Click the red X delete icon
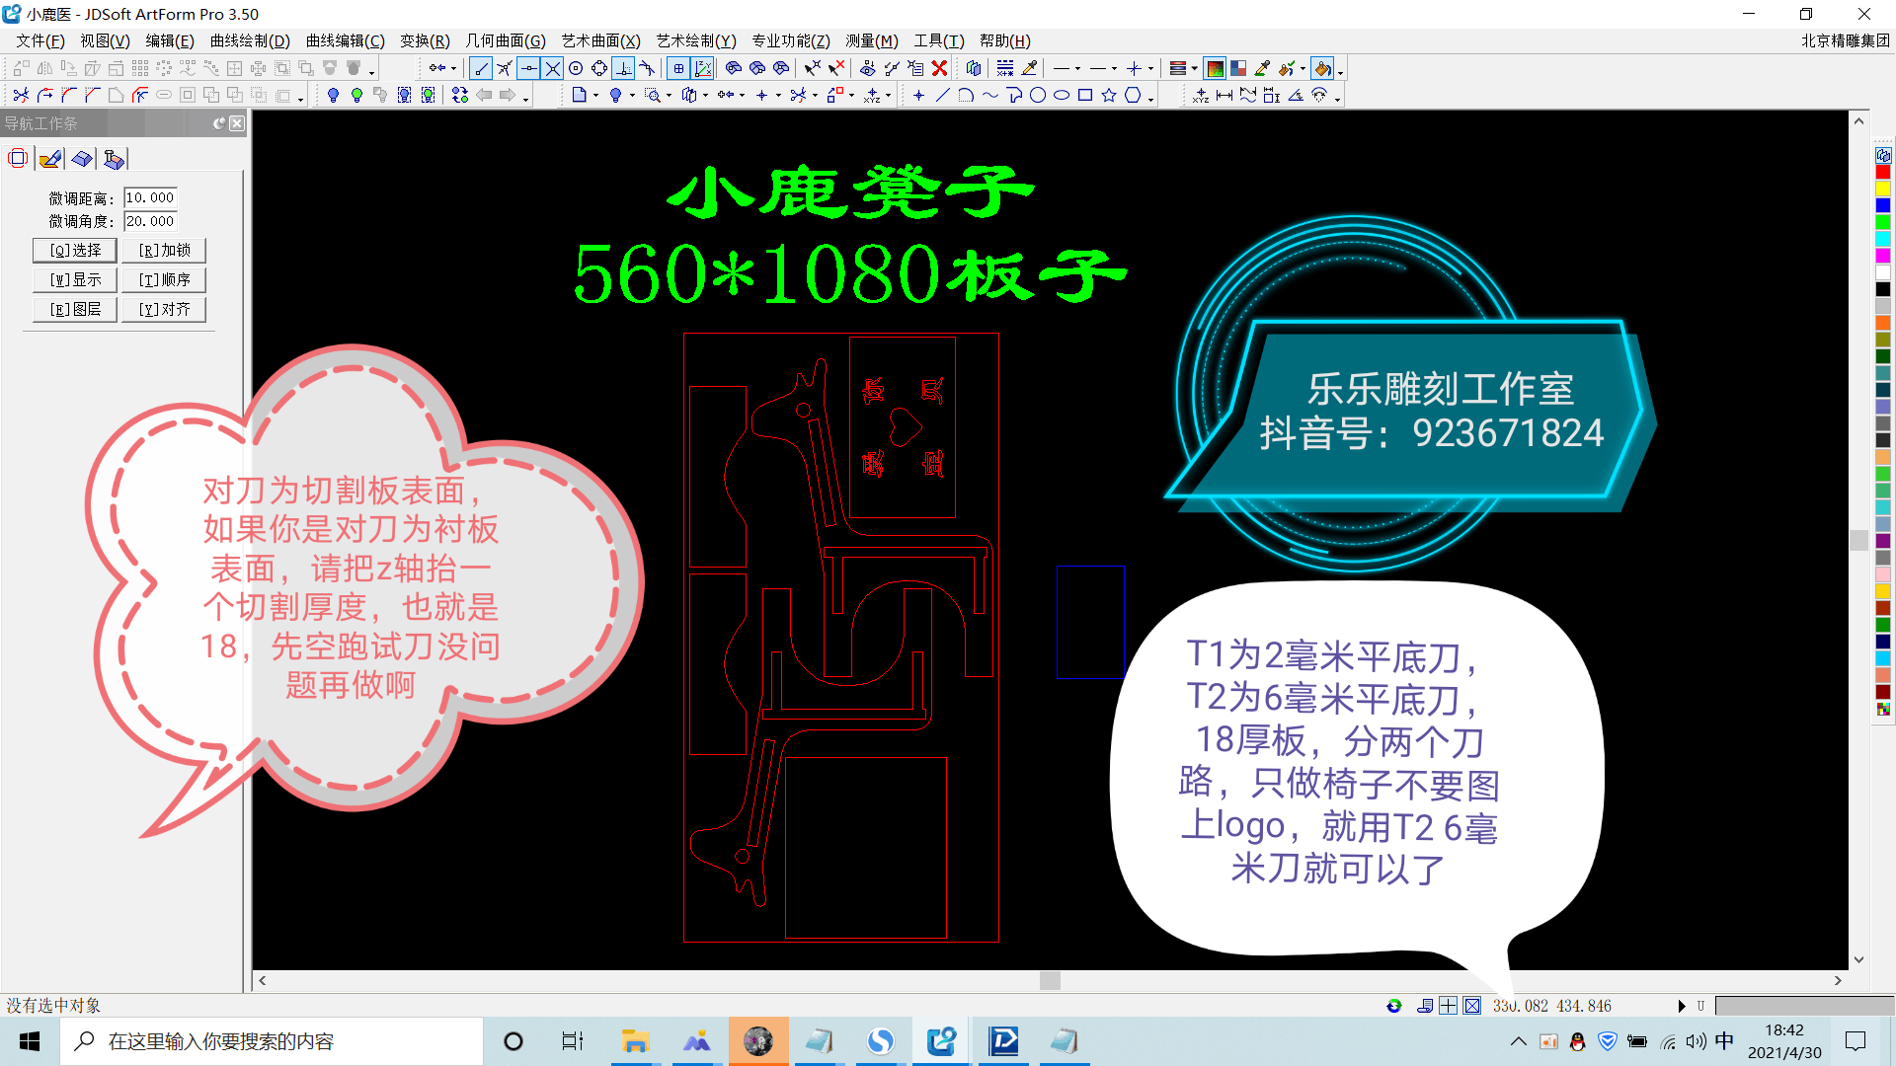Screen dimensions: 1896x1066 point(939,68)
